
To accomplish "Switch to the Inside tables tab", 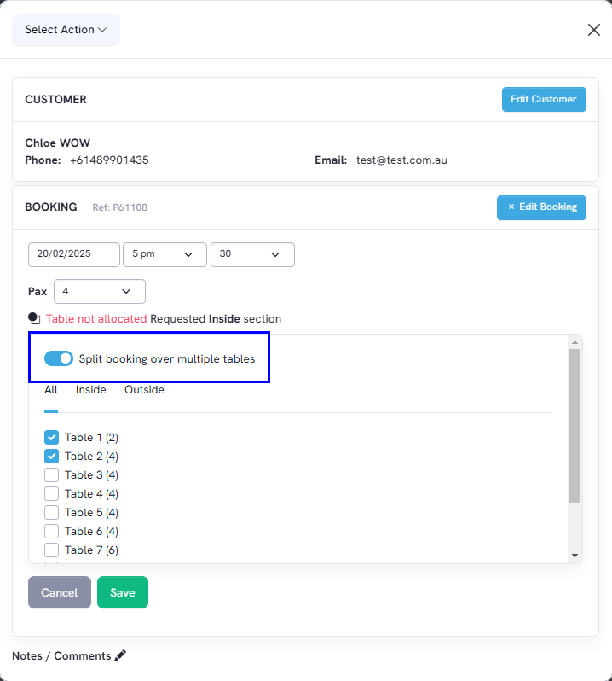I will click(x=90, y=390).
